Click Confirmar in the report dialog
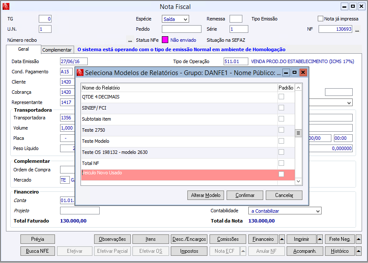The height and width of the screenshot is (263, 368). point(245,195)
